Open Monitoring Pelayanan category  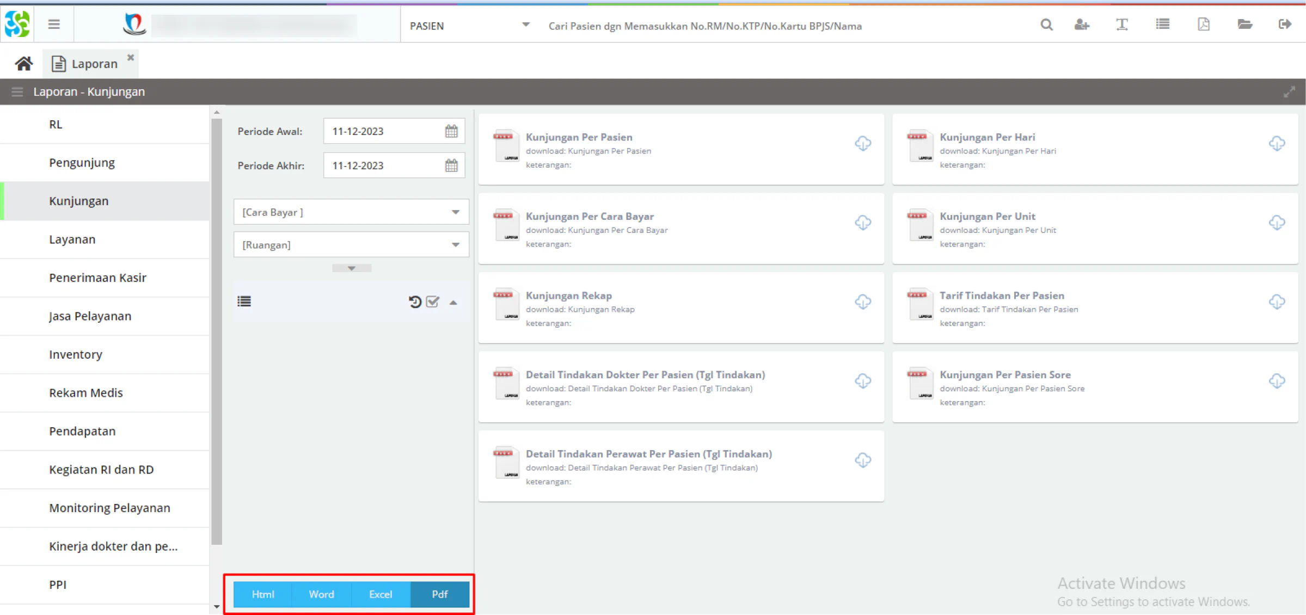click(105, 508)
